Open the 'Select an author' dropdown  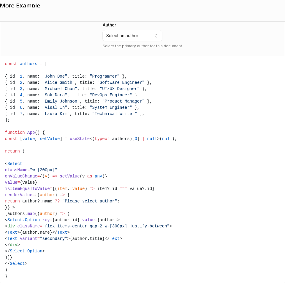pos(132,36)
